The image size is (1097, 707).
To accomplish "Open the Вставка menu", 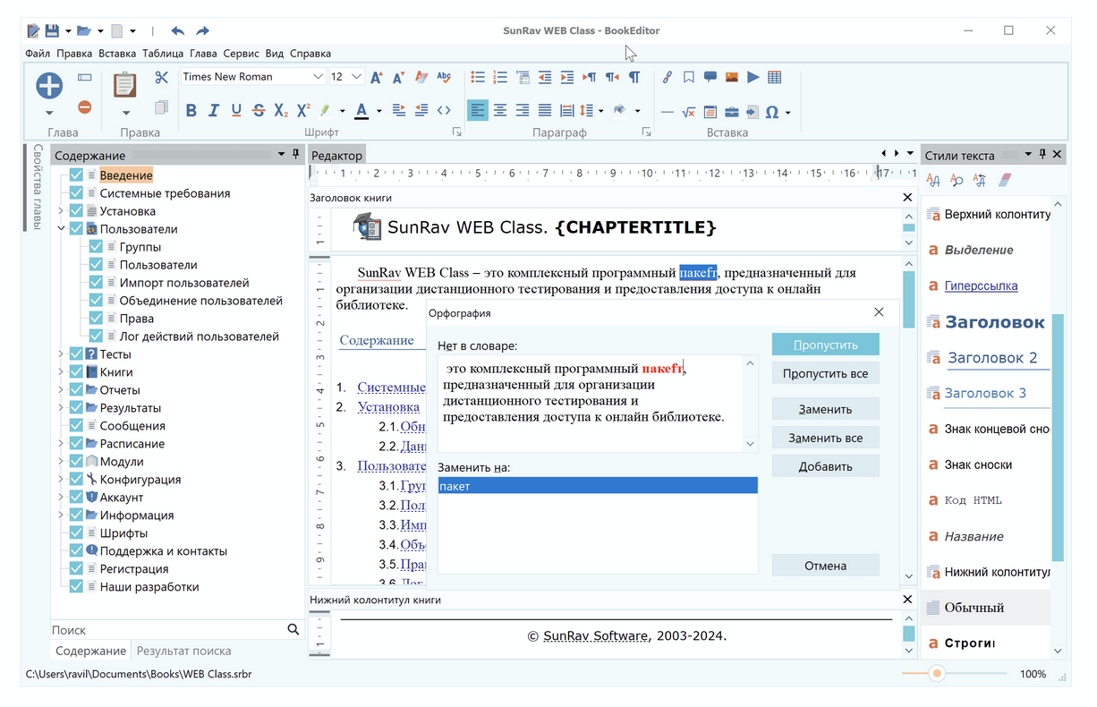I will point(117,53).
